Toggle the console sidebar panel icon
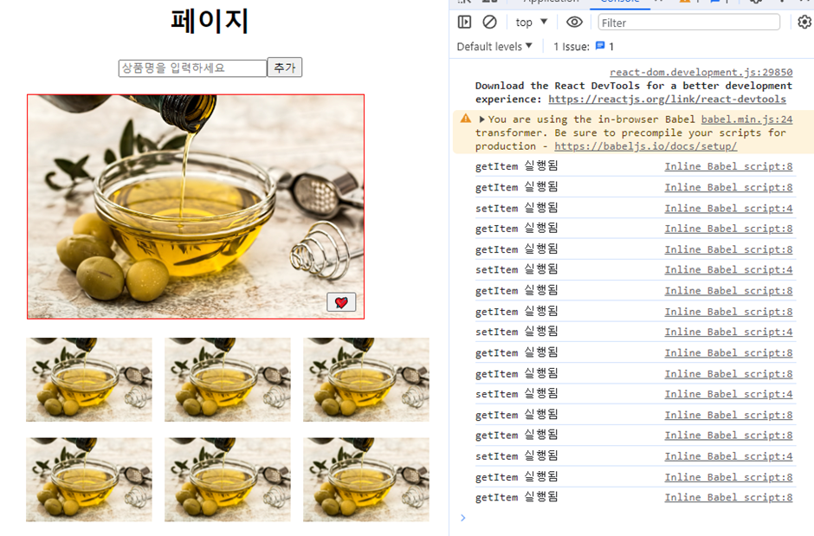This screenshot has width=814, height=536. point(464,23)
